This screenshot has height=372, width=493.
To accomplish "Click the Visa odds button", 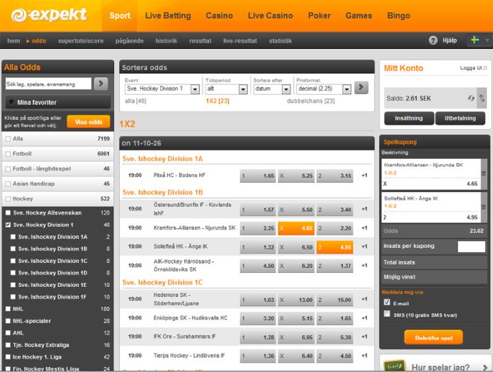I will tap(89, 122).
